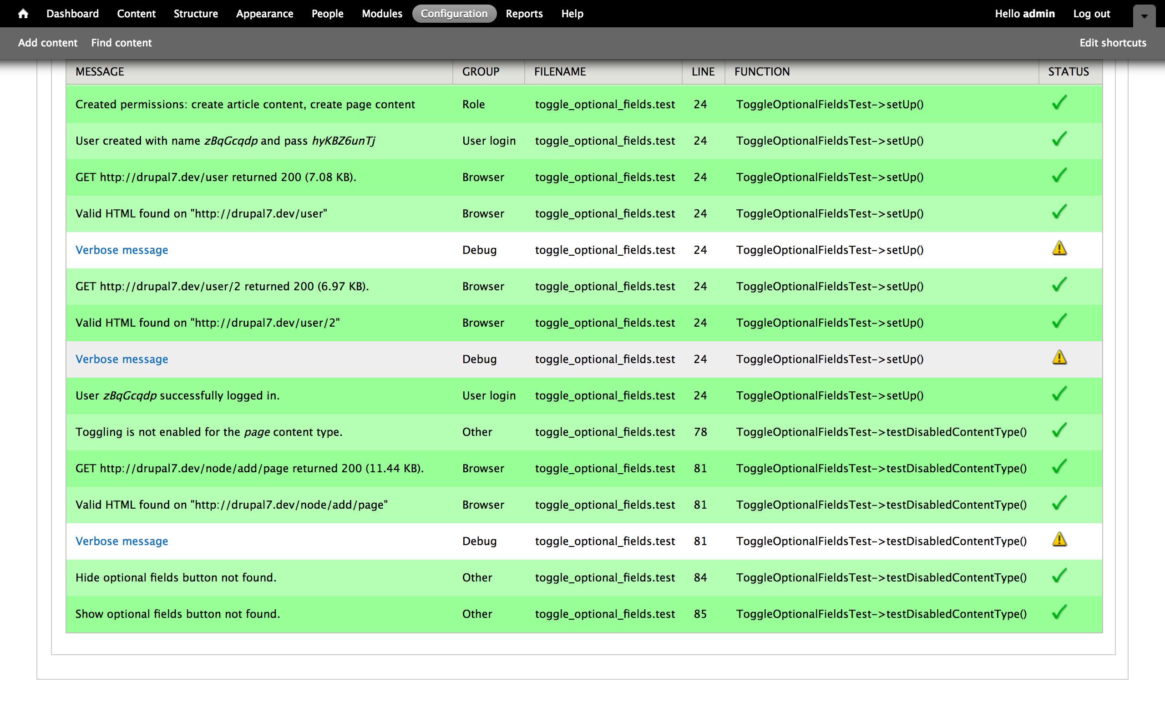Click checkmark for Hide optional fields row

1059,576
